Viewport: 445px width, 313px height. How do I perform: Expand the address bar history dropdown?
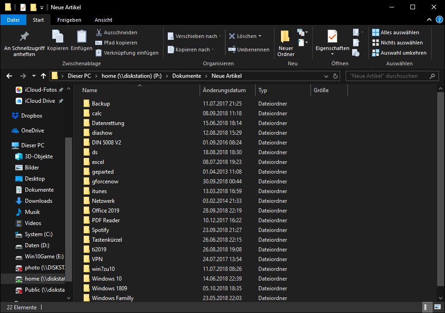click(327, 76)
